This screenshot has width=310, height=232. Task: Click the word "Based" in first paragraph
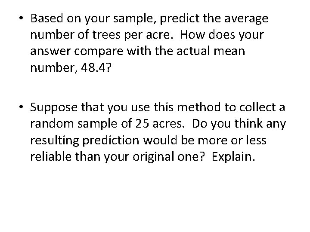46,18
